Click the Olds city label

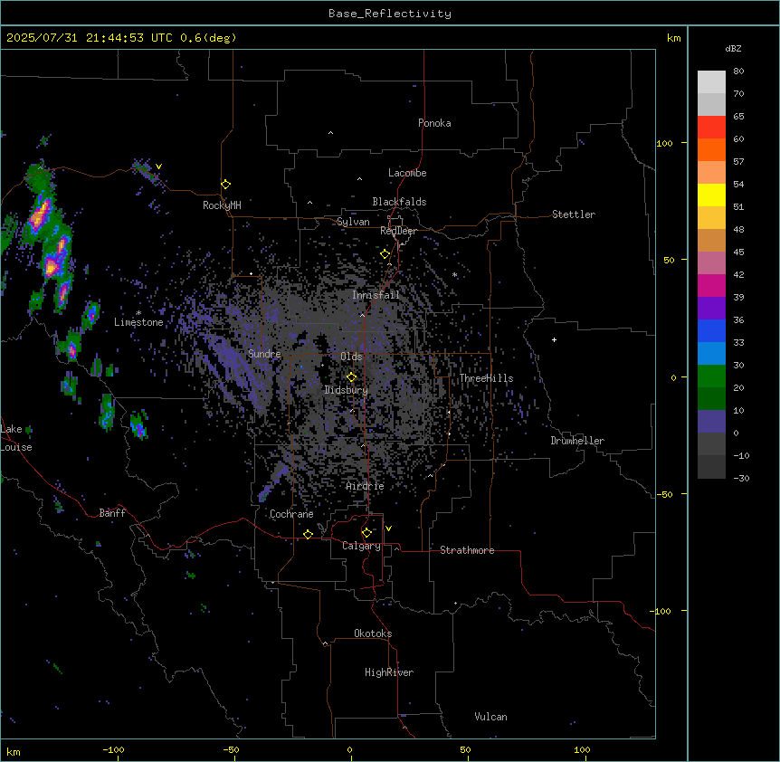(351, 357)
